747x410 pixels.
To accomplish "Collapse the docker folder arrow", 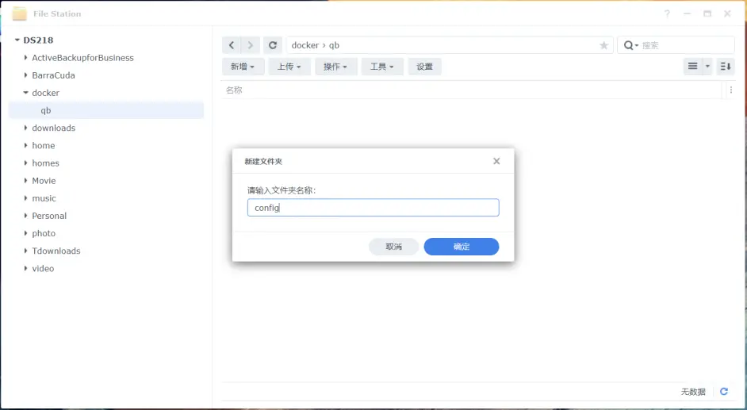I will (x=25, y=93).
